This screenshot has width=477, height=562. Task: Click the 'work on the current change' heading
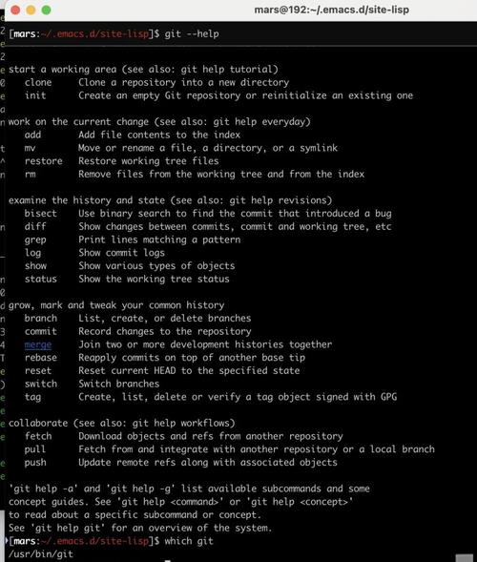pos(159,122)
